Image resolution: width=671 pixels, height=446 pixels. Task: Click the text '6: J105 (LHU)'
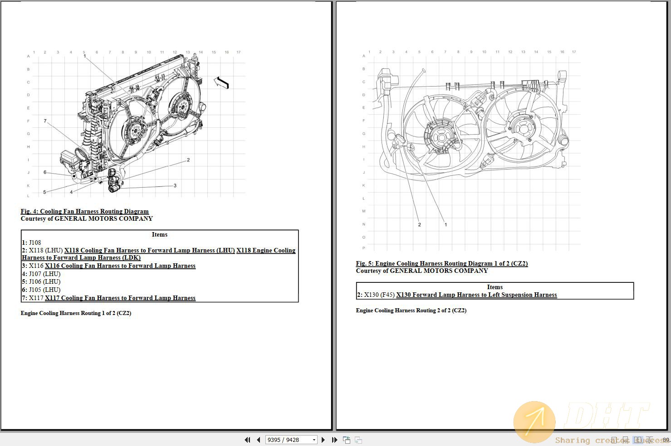[x=41, y=290]
